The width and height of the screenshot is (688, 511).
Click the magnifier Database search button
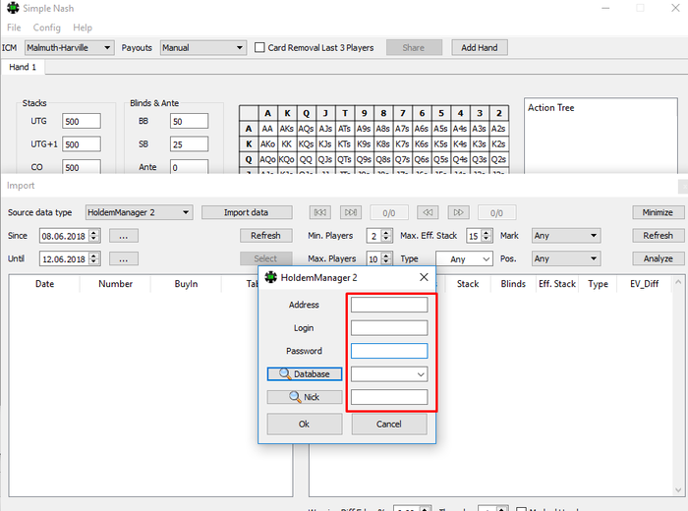click(x=305, y=373)
